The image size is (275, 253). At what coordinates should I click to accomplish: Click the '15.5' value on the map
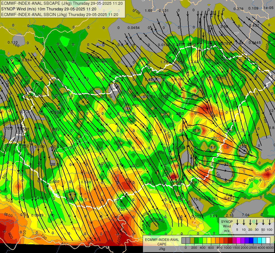click(228, 164)
